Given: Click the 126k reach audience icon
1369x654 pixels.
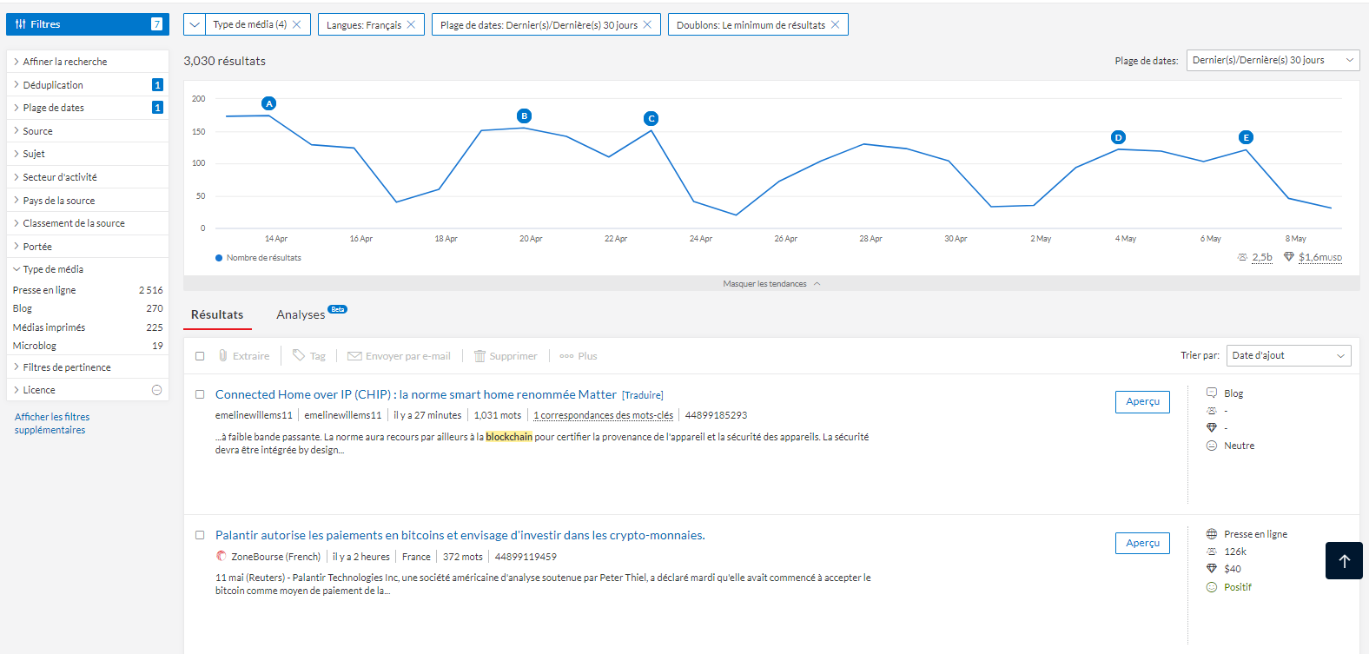Looking at the screenshot, I should [1212, 552].
